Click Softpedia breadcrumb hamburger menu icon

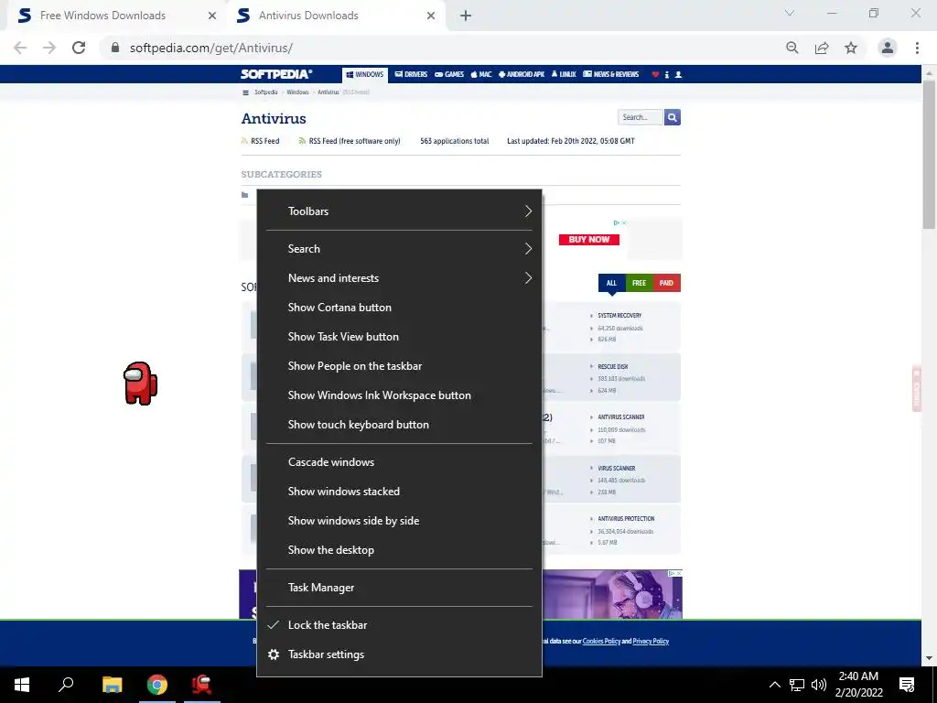pos(245,92)
